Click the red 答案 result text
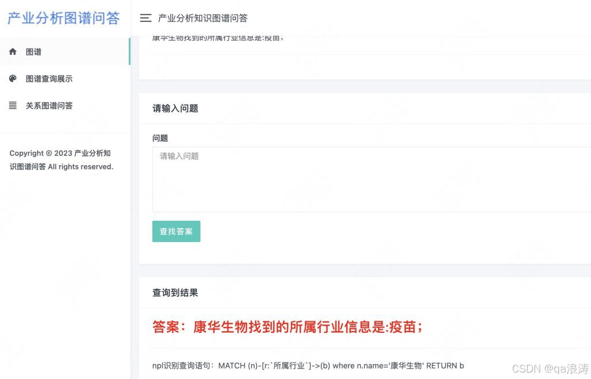The width and height of the screenshot is (591, 379). 287,326
